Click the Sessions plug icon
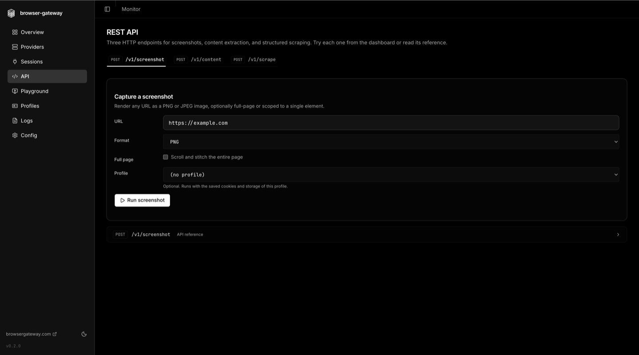Image resolution: width=639 pixels, height=355 pixels. pos(15,62)
